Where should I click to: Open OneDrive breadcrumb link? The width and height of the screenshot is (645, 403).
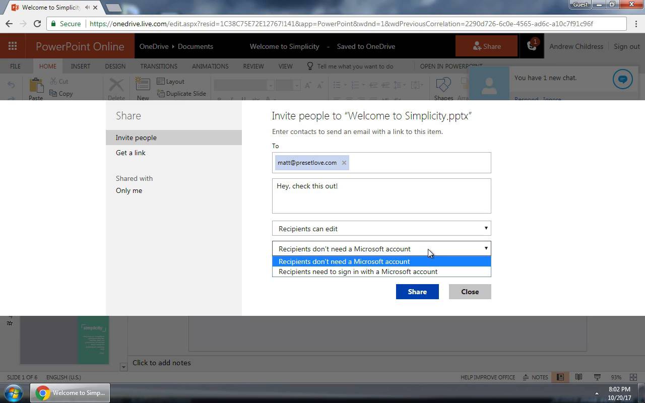pyautogui.click(x=154, y=46)
